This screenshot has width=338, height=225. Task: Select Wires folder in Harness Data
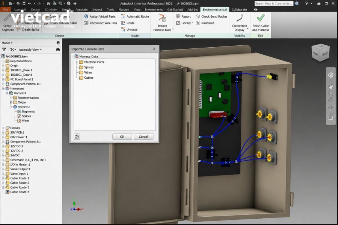coord(86,72)
